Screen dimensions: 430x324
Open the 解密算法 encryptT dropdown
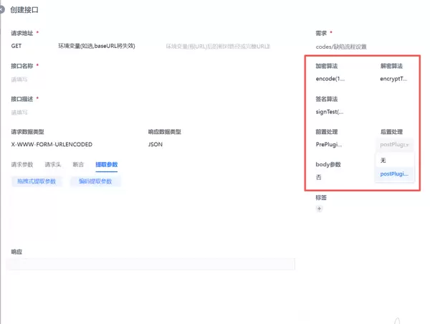point(394,79)
